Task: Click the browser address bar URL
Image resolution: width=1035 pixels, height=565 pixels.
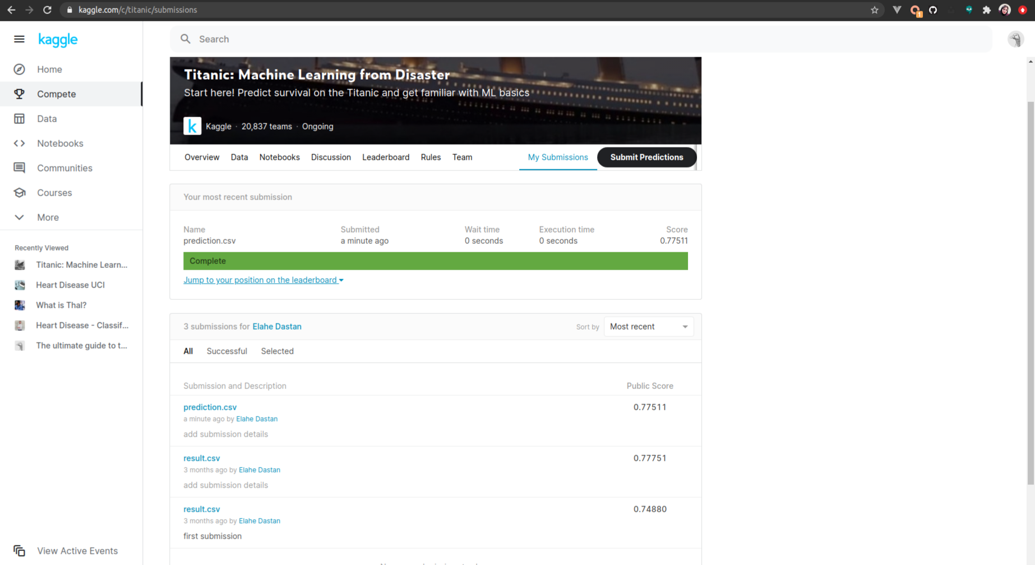Action: [x=138, y=10]
